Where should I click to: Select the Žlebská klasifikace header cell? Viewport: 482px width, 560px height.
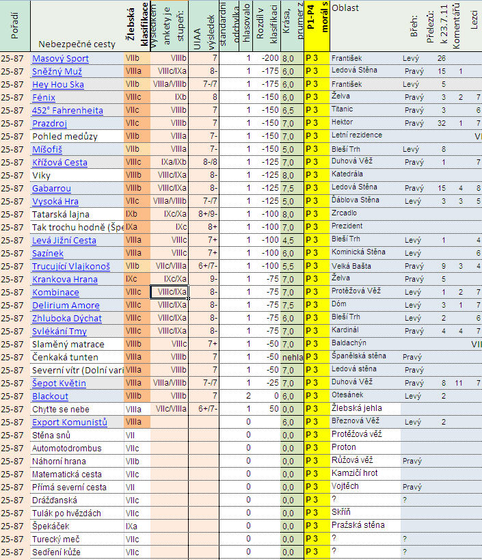point(136,26)
